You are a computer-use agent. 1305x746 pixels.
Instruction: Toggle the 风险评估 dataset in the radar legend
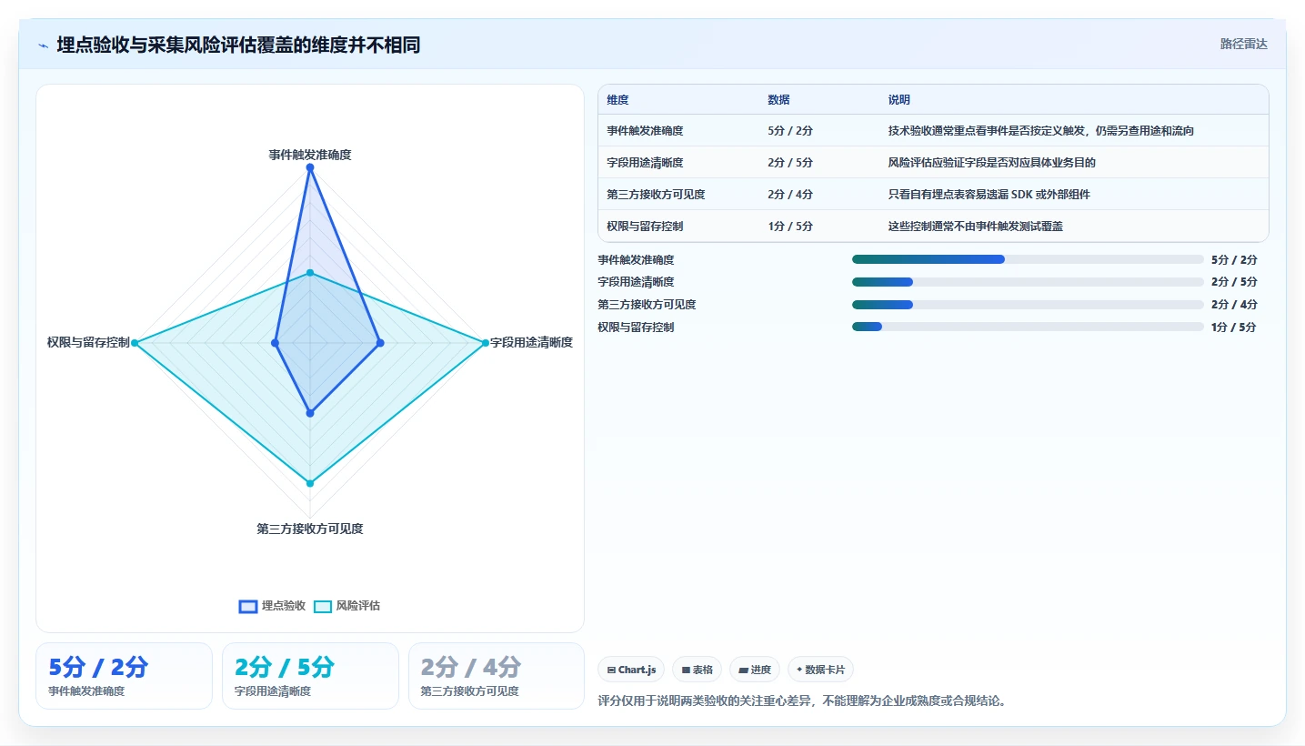tap(346, 606)
